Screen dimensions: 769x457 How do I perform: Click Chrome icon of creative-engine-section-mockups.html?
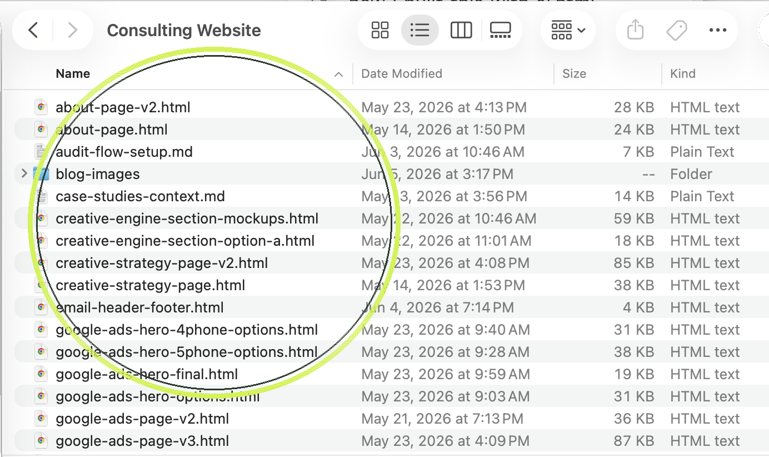pyautogui.click(x=41, y=218)
